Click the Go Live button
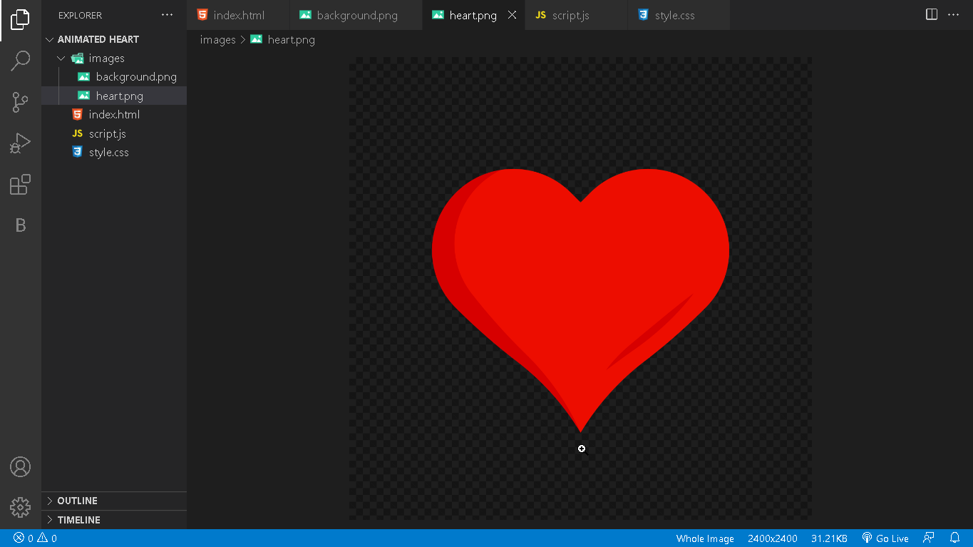Image resolution: width=973 pixels, height=547 pixels. point(885,538)
